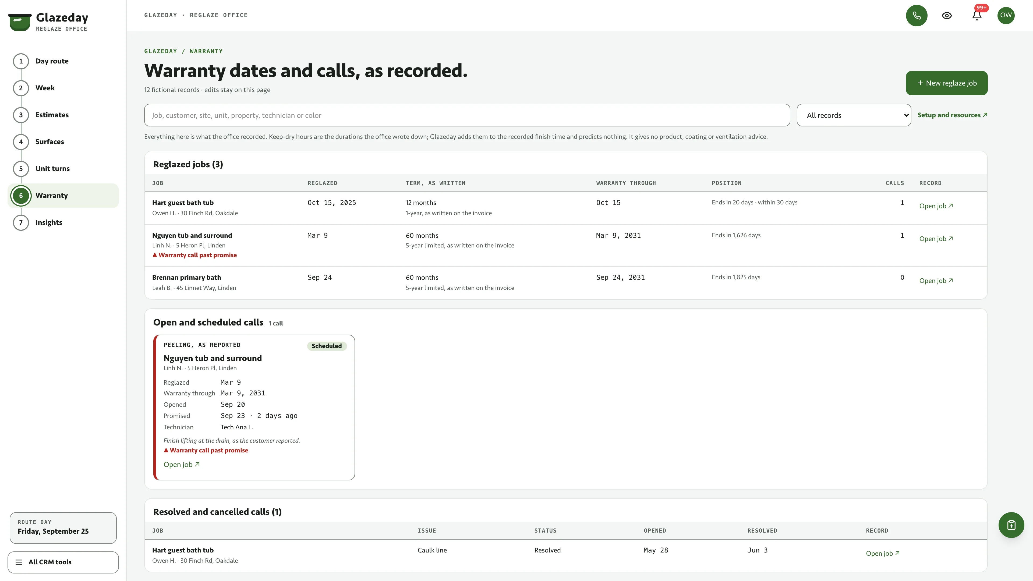
Task: Click 'Ends in 20 days · within 30 days' text
Action: (x=754, y=203)
